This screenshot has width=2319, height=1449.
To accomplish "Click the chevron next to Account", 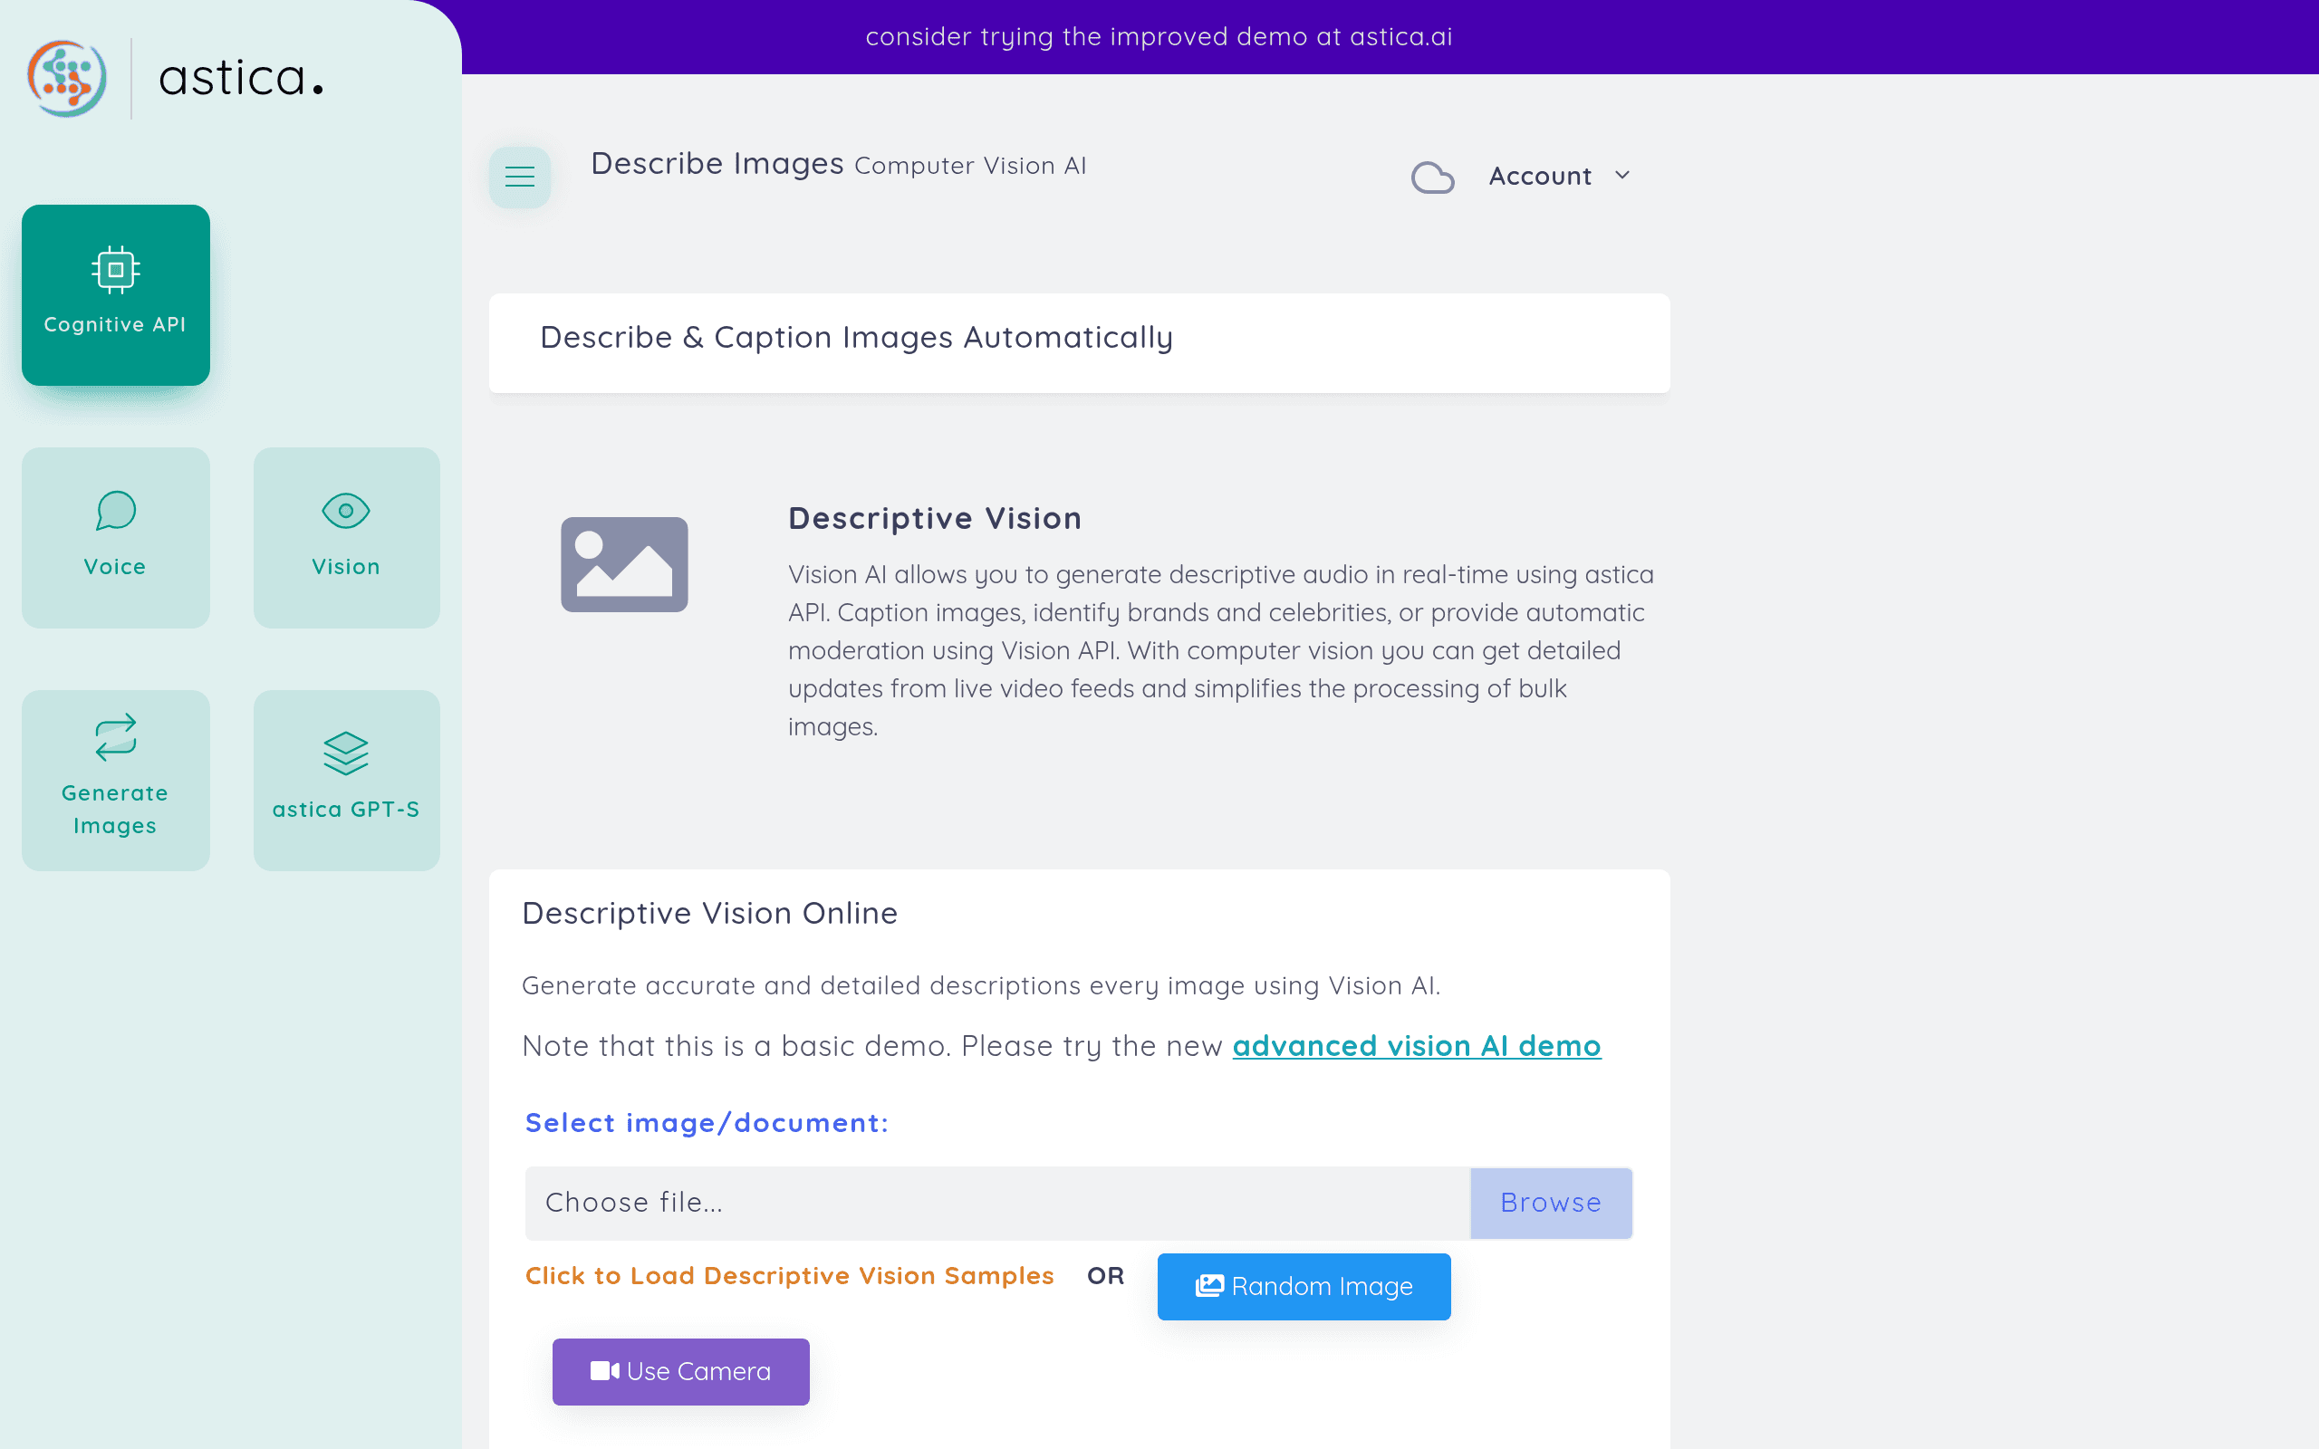I will [1621, 176].
